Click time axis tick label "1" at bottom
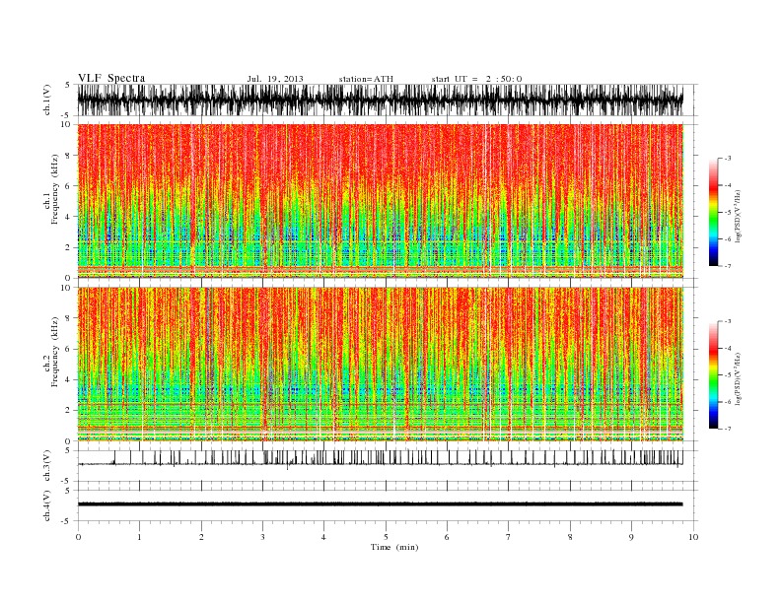781x603 pixels. coord(140,537)
